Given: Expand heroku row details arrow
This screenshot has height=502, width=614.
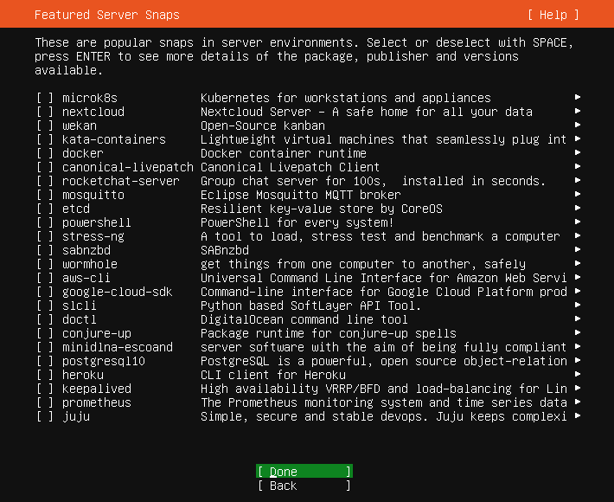Looking at the screenshot, I should [x=578, y=374].
